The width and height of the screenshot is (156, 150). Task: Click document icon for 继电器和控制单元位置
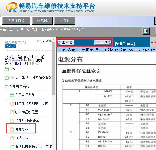coord(12,104)
